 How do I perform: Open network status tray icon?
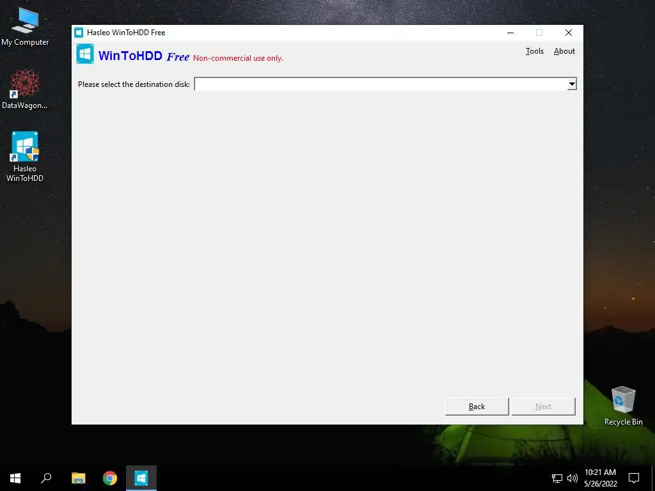557,478
